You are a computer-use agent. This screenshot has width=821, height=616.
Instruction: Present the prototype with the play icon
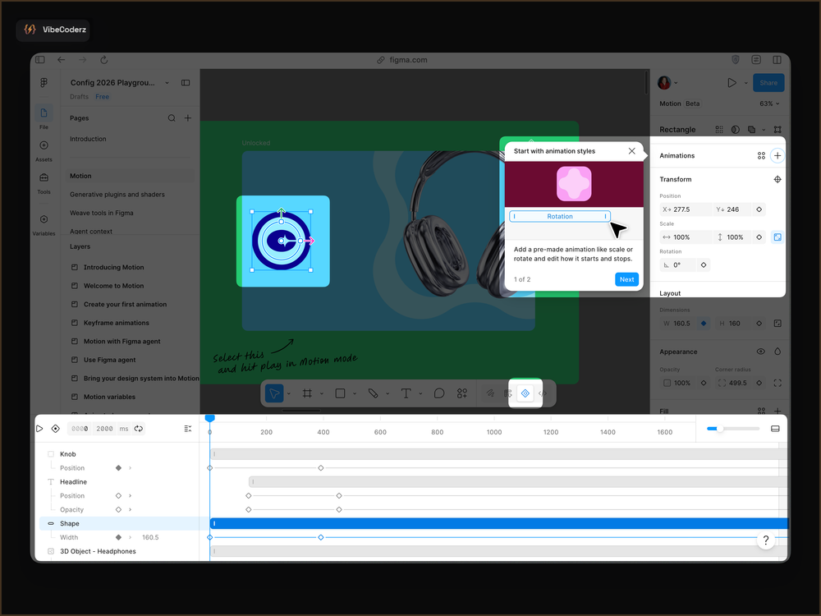pos(732,83)
